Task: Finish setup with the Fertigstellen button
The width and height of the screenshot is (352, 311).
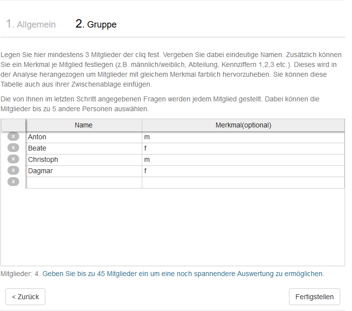Action: pyautogui.click(x=314, y=297)
